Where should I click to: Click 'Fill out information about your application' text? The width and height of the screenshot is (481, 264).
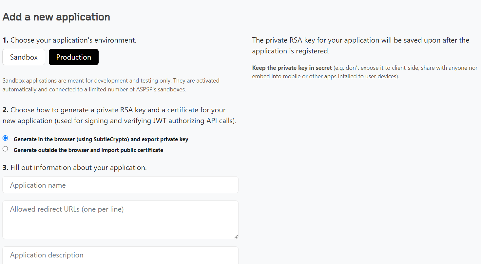click(x=75, y=168)
